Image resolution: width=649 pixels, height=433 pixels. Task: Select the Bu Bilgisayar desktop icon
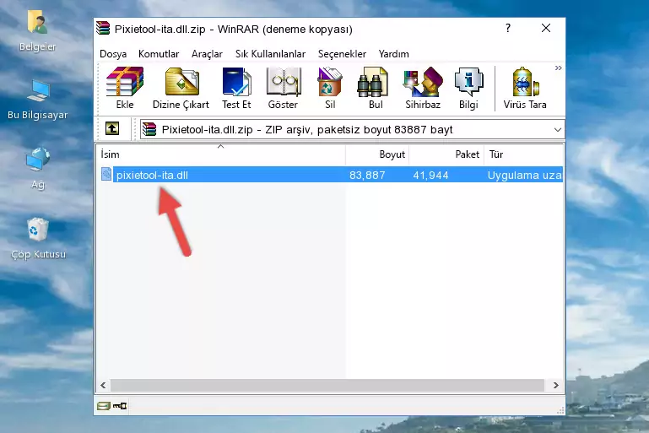[38, 100]
